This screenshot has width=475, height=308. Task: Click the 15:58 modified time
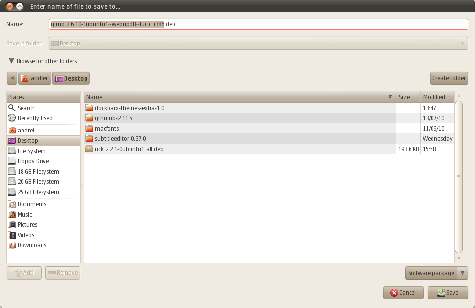429,149
